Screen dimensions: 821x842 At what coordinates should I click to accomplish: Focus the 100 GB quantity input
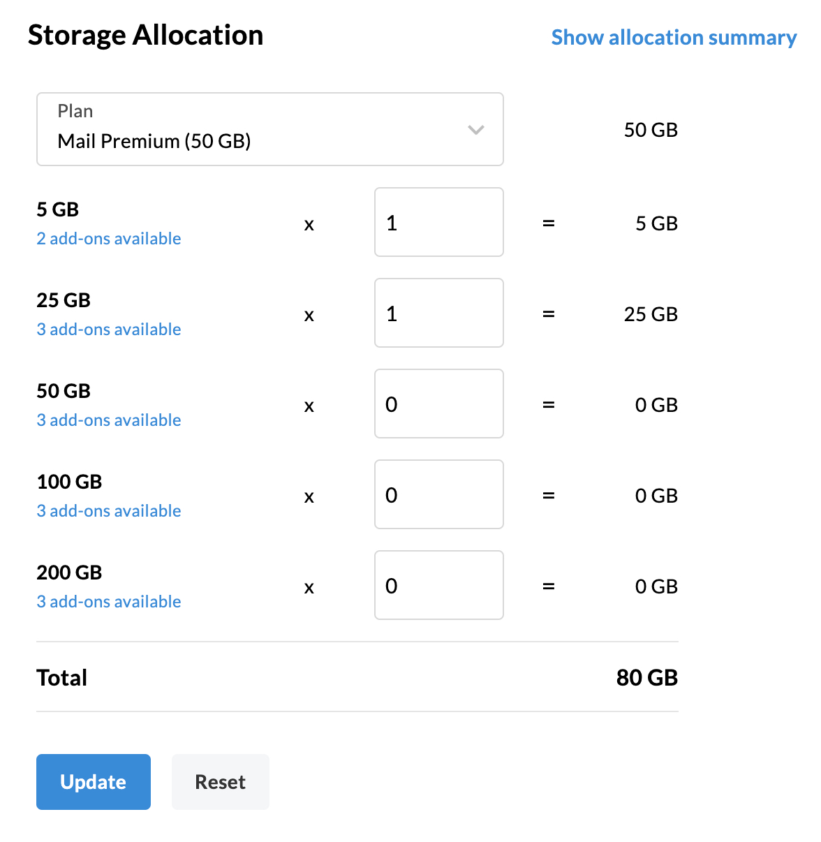pos(439,494)
